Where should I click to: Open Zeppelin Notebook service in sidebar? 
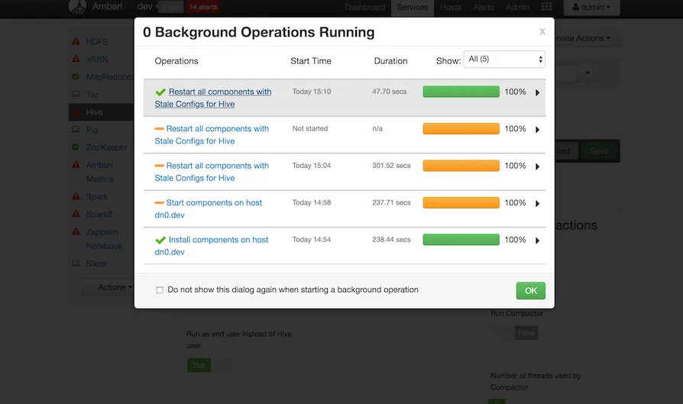[104, 239]
